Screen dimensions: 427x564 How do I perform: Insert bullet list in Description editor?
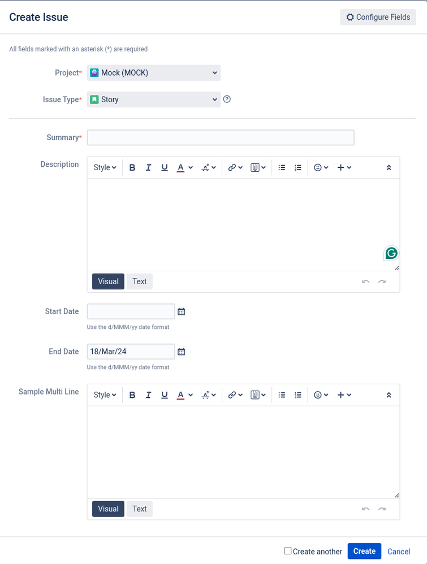[x=282, y=168]
